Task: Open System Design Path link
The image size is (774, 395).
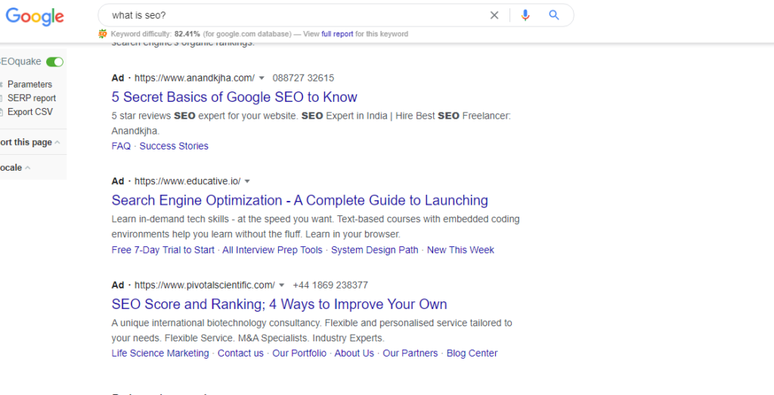Action: [375, 250]
